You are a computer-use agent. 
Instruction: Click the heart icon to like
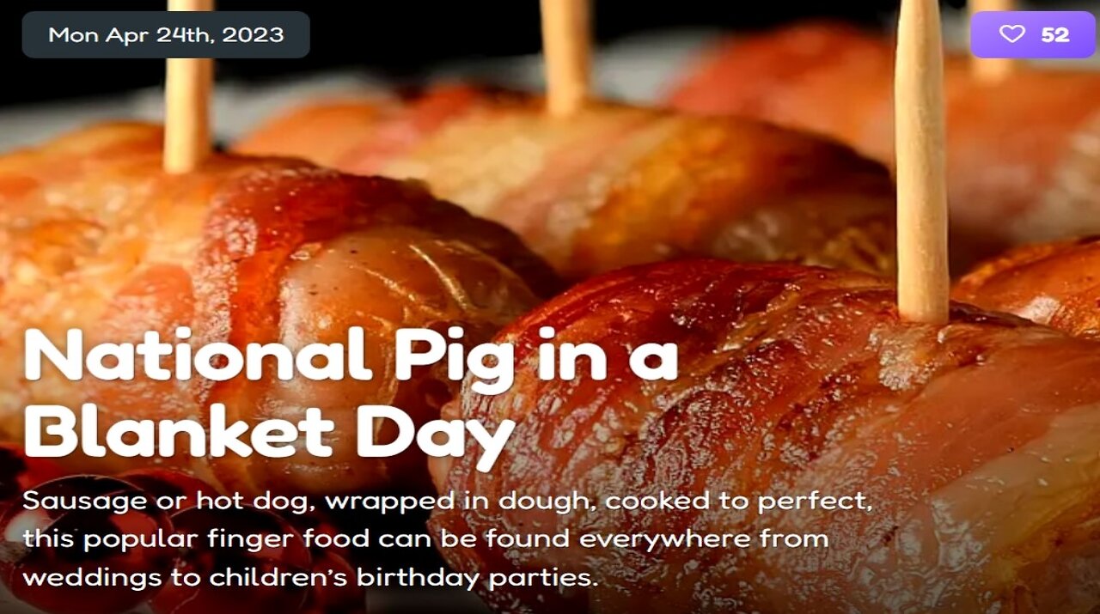click(x=1012, y=34)
